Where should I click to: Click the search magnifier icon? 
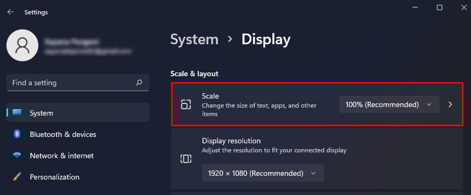(x=139, y=83)
